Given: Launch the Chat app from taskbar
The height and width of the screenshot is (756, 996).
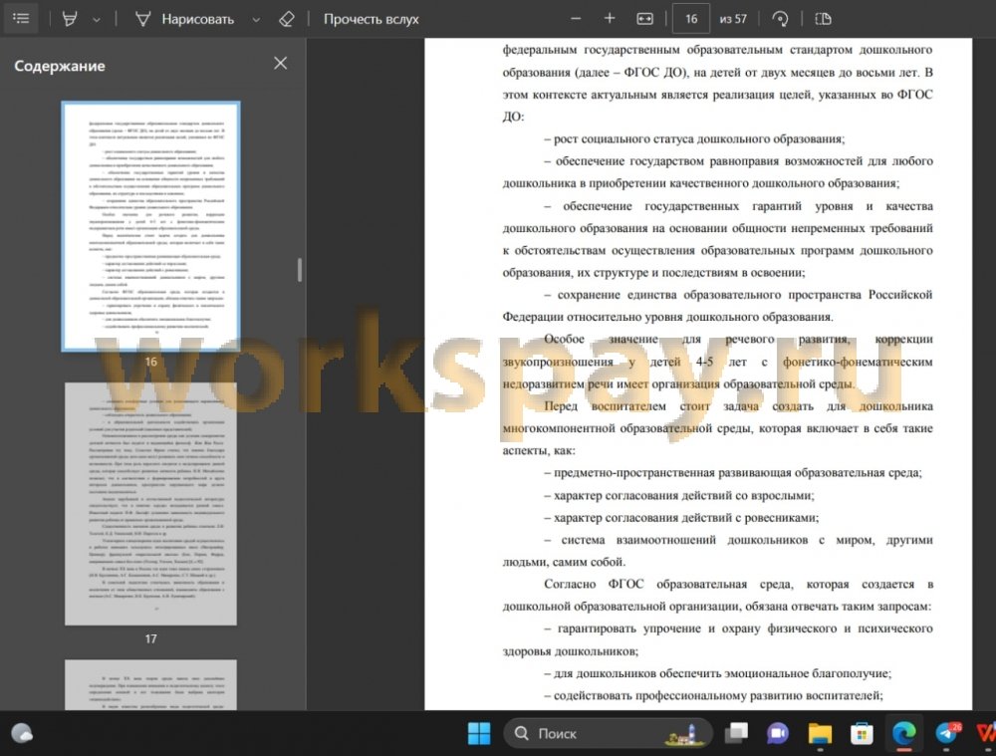Looking at the screenshot, I should (778, 733).
